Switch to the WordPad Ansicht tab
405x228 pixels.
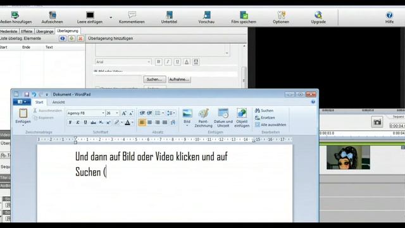tap(59, 102)
